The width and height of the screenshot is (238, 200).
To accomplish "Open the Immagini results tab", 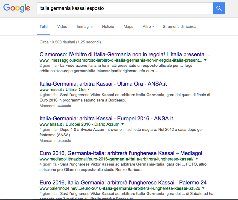I will tap(85, 27).
